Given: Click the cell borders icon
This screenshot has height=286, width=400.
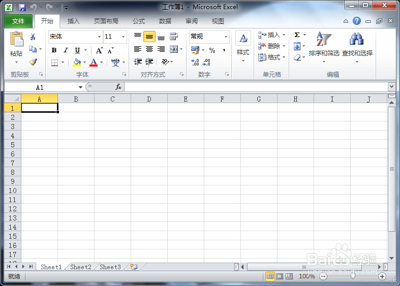Looking at the screenshot, I should [54, 62].
